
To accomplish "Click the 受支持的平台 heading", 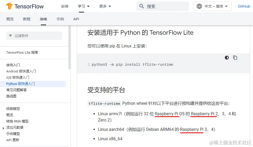I will (x=106, y=90).
